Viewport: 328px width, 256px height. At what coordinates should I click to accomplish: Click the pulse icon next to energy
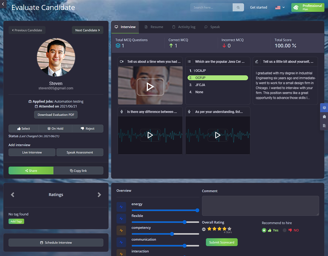(121, 207)
